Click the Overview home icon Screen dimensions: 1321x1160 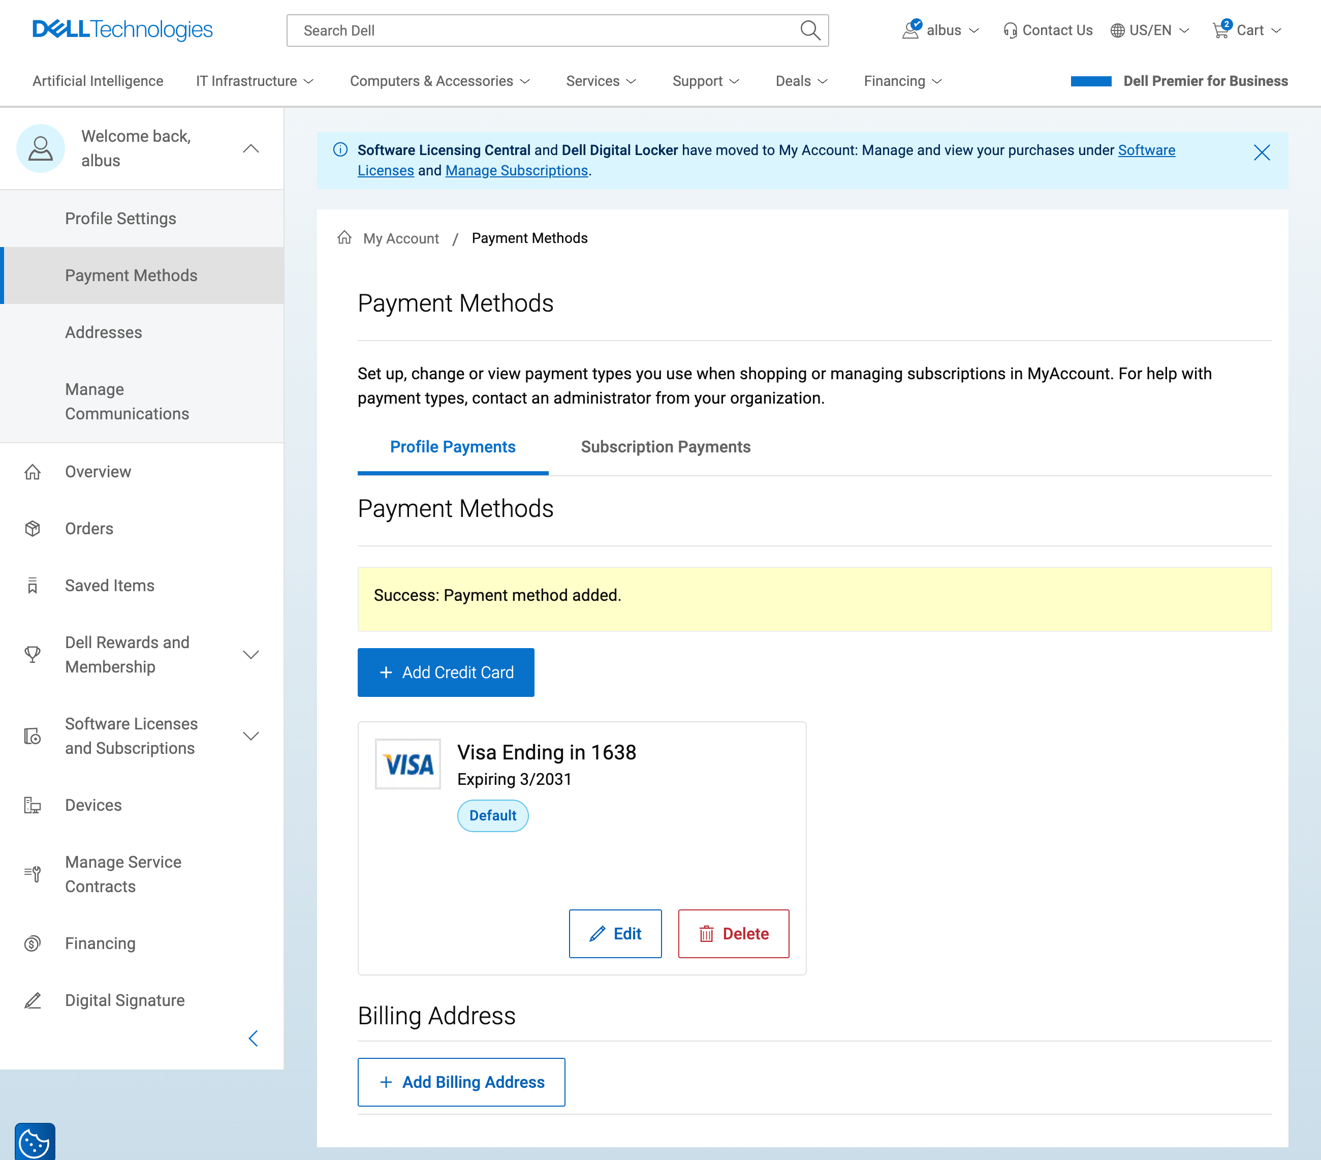click(33, 472)
